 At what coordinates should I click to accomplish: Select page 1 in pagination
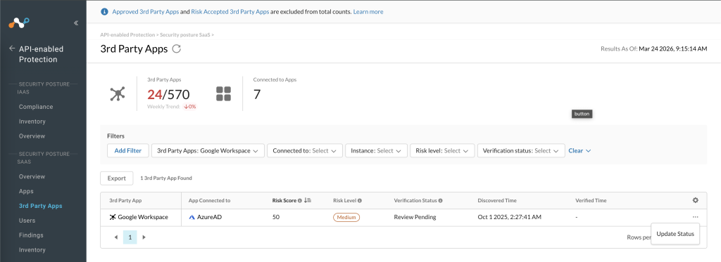coord(130,237)
